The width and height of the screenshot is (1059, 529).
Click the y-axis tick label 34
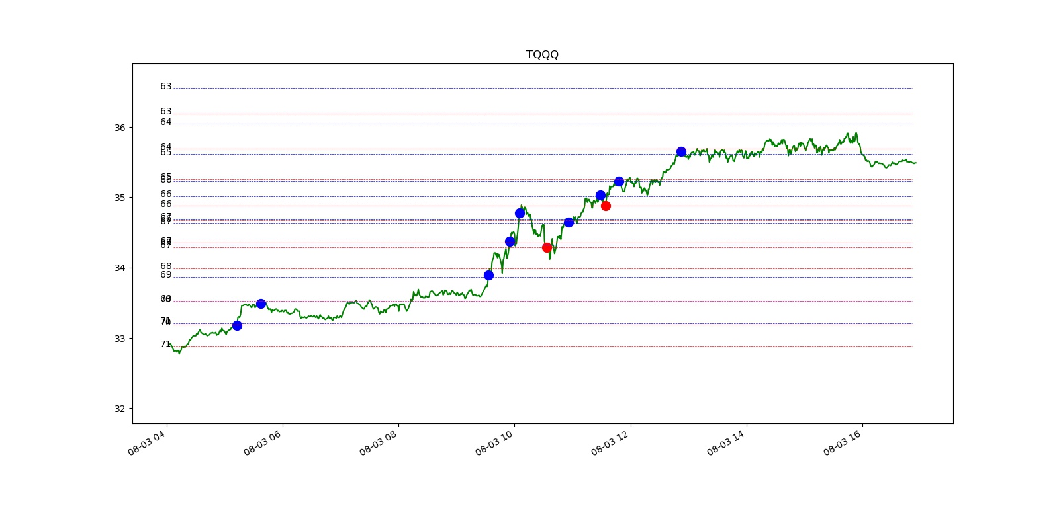[x=120, y=268]
